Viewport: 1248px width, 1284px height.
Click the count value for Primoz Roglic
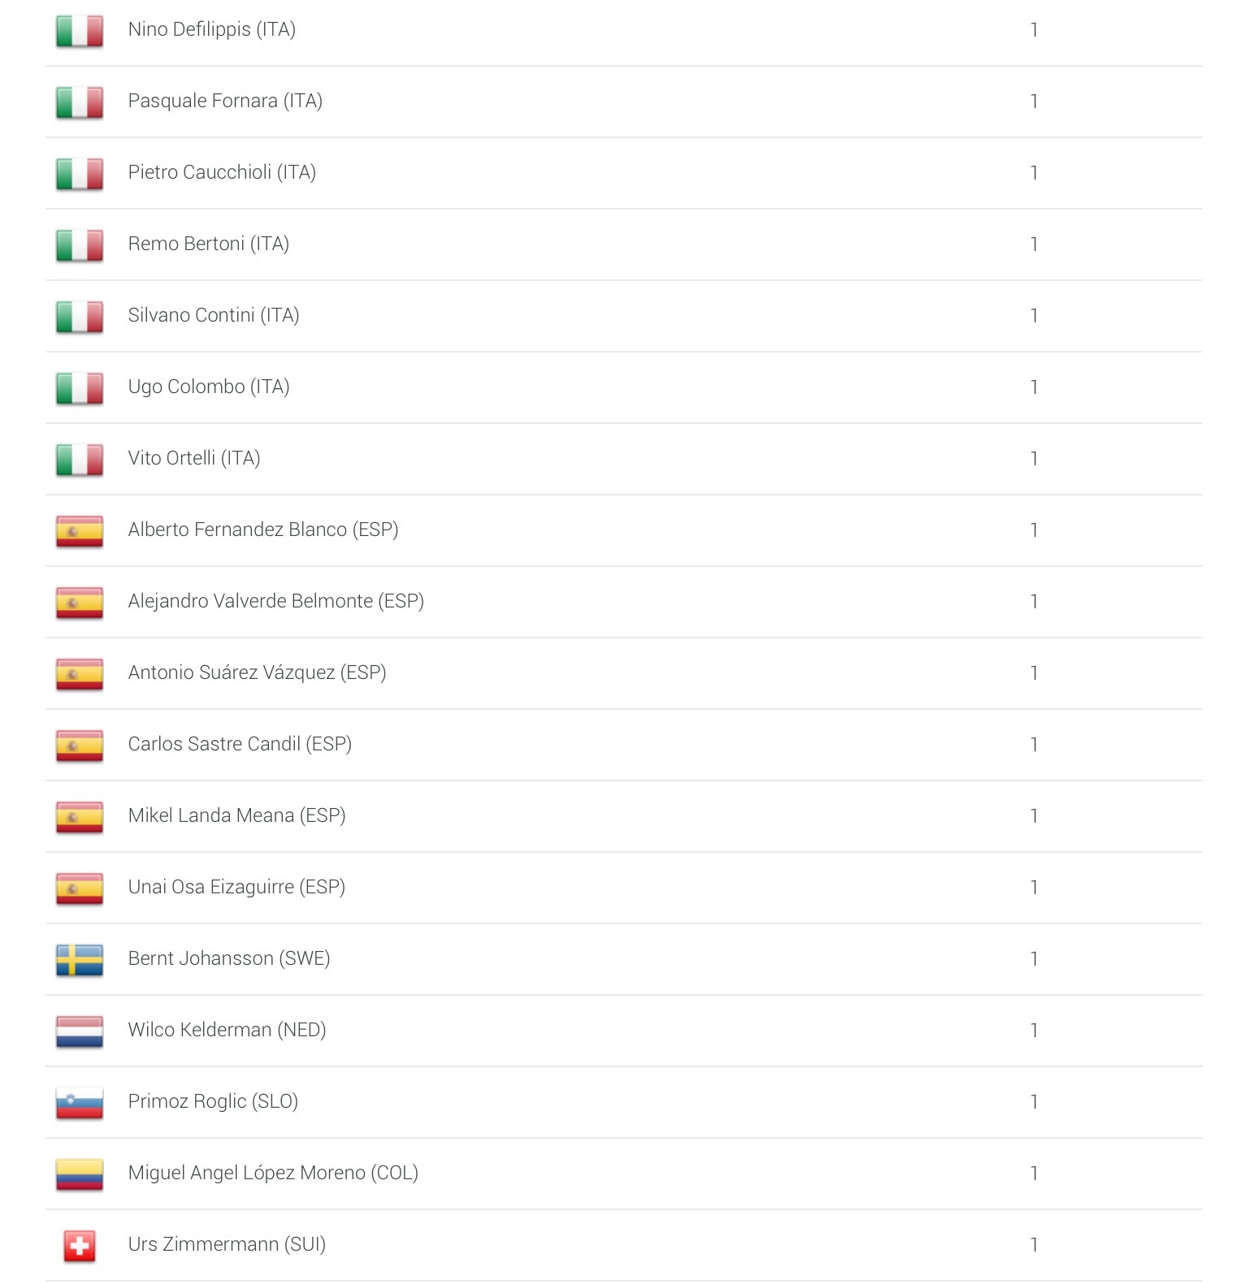coord(1033,1102)
